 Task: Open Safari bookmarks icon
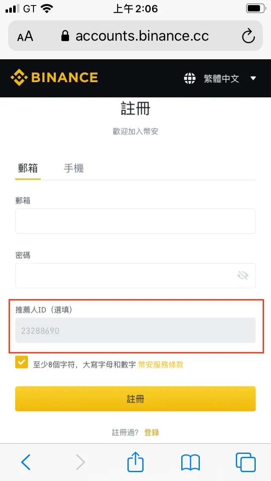click(x=190, y=462)
